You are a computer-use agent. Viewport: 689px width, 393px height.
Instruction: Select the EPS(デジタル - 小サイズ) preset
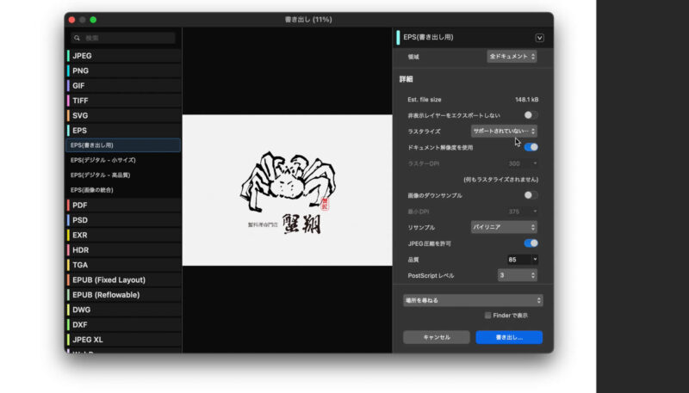click(123, 160)
